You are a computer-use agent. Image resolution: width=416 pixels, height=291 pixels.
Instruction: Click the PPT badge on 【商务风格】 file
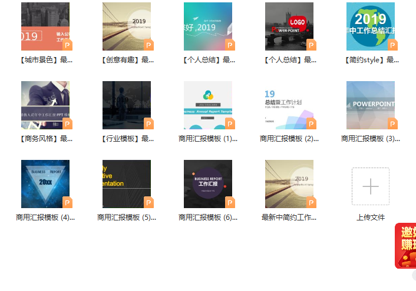67,123
